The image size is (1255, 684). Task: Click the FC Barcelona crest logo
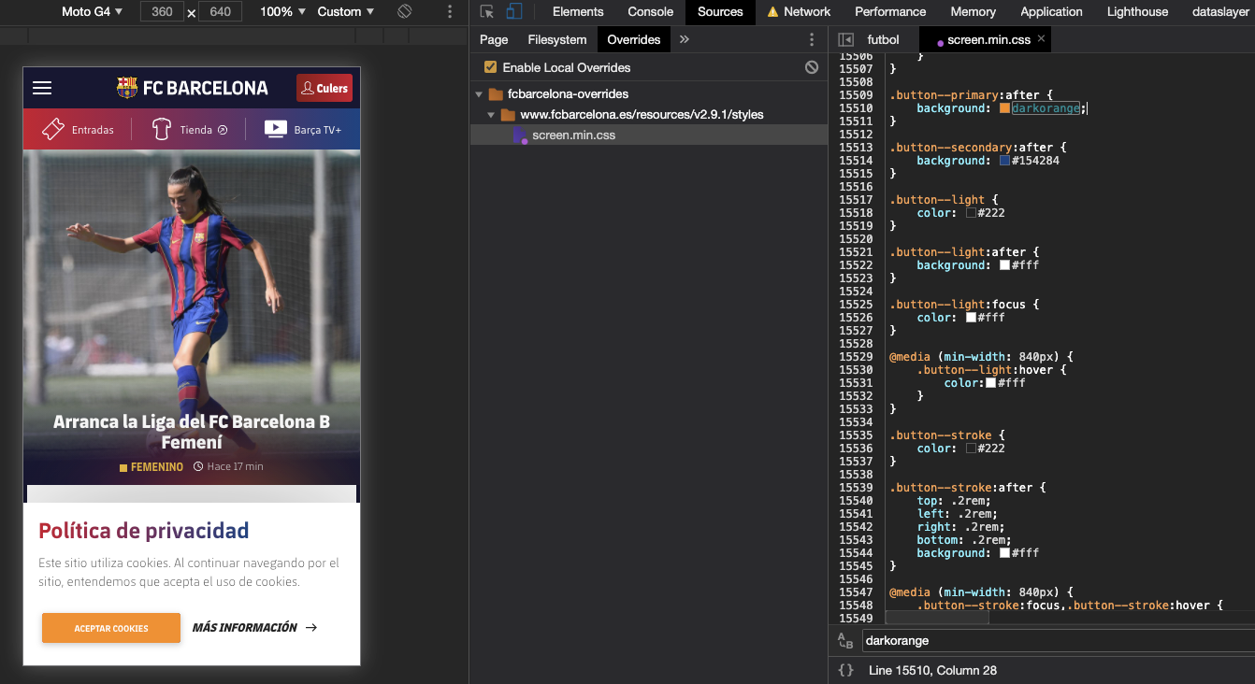point(127,88)
